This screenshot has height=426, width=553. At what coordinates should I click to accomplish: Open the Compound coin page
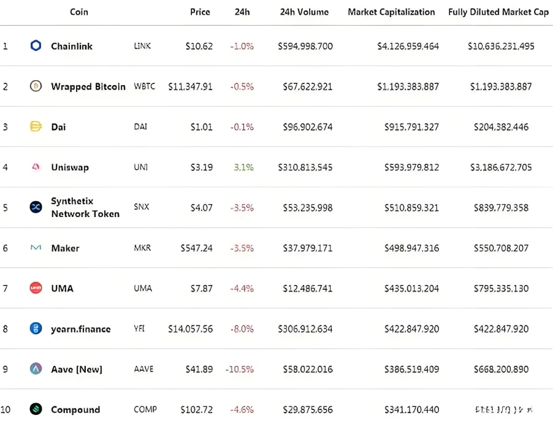pos(75,410)
